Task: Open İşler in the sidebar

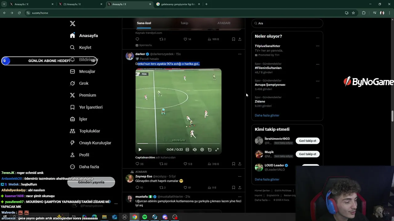Action: click(78, 119)
